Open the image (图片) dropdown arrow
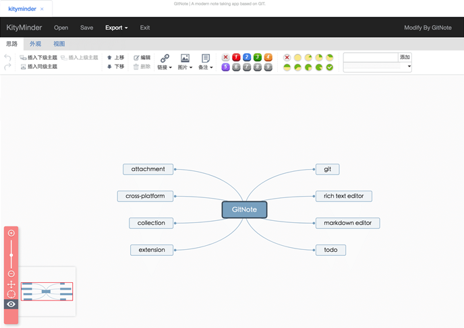Screen dimensions: 464x328 pyautogui.click(x=191, y=67)
